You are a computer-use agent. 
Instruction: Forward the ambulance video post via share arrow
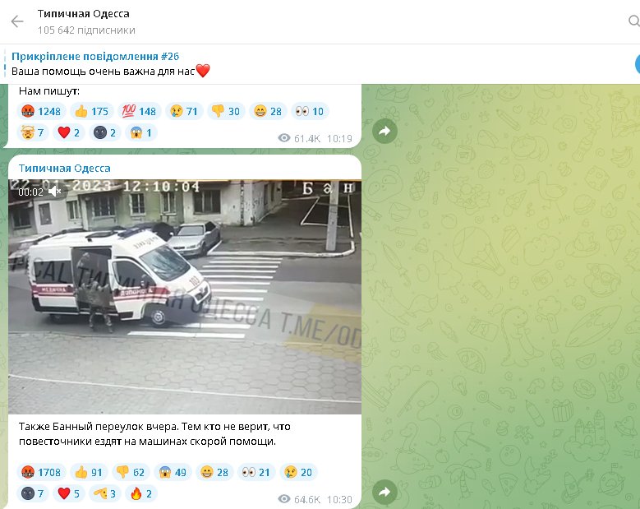[384, 492]
